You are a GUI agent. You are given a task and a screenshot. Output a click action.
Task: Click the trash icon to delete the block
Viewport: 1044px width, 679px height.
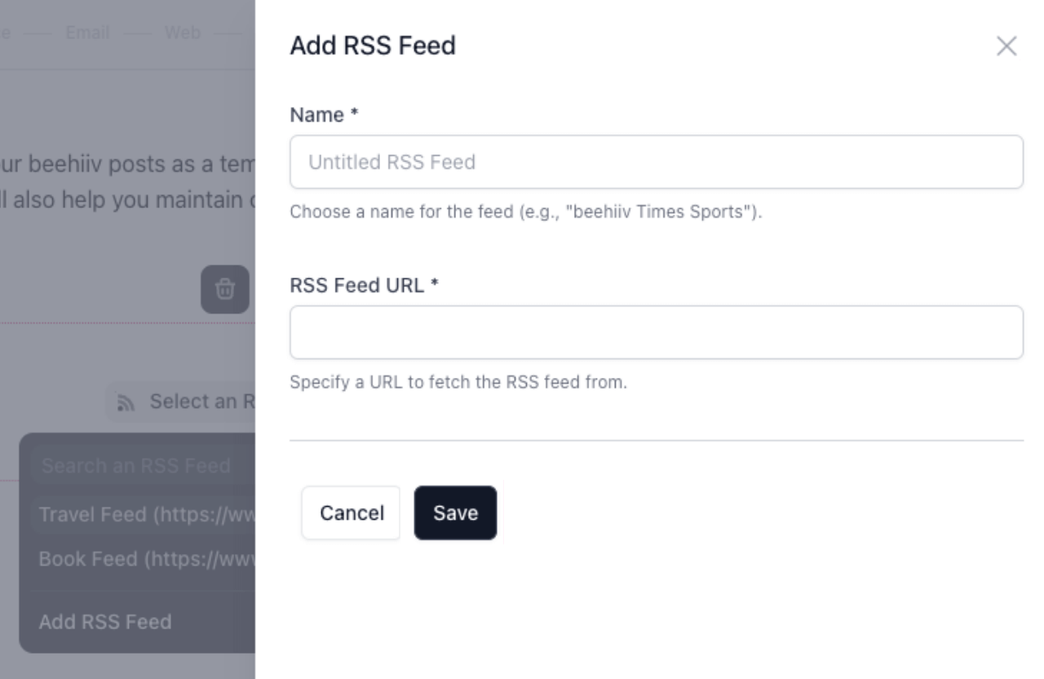tap(226, 290)
